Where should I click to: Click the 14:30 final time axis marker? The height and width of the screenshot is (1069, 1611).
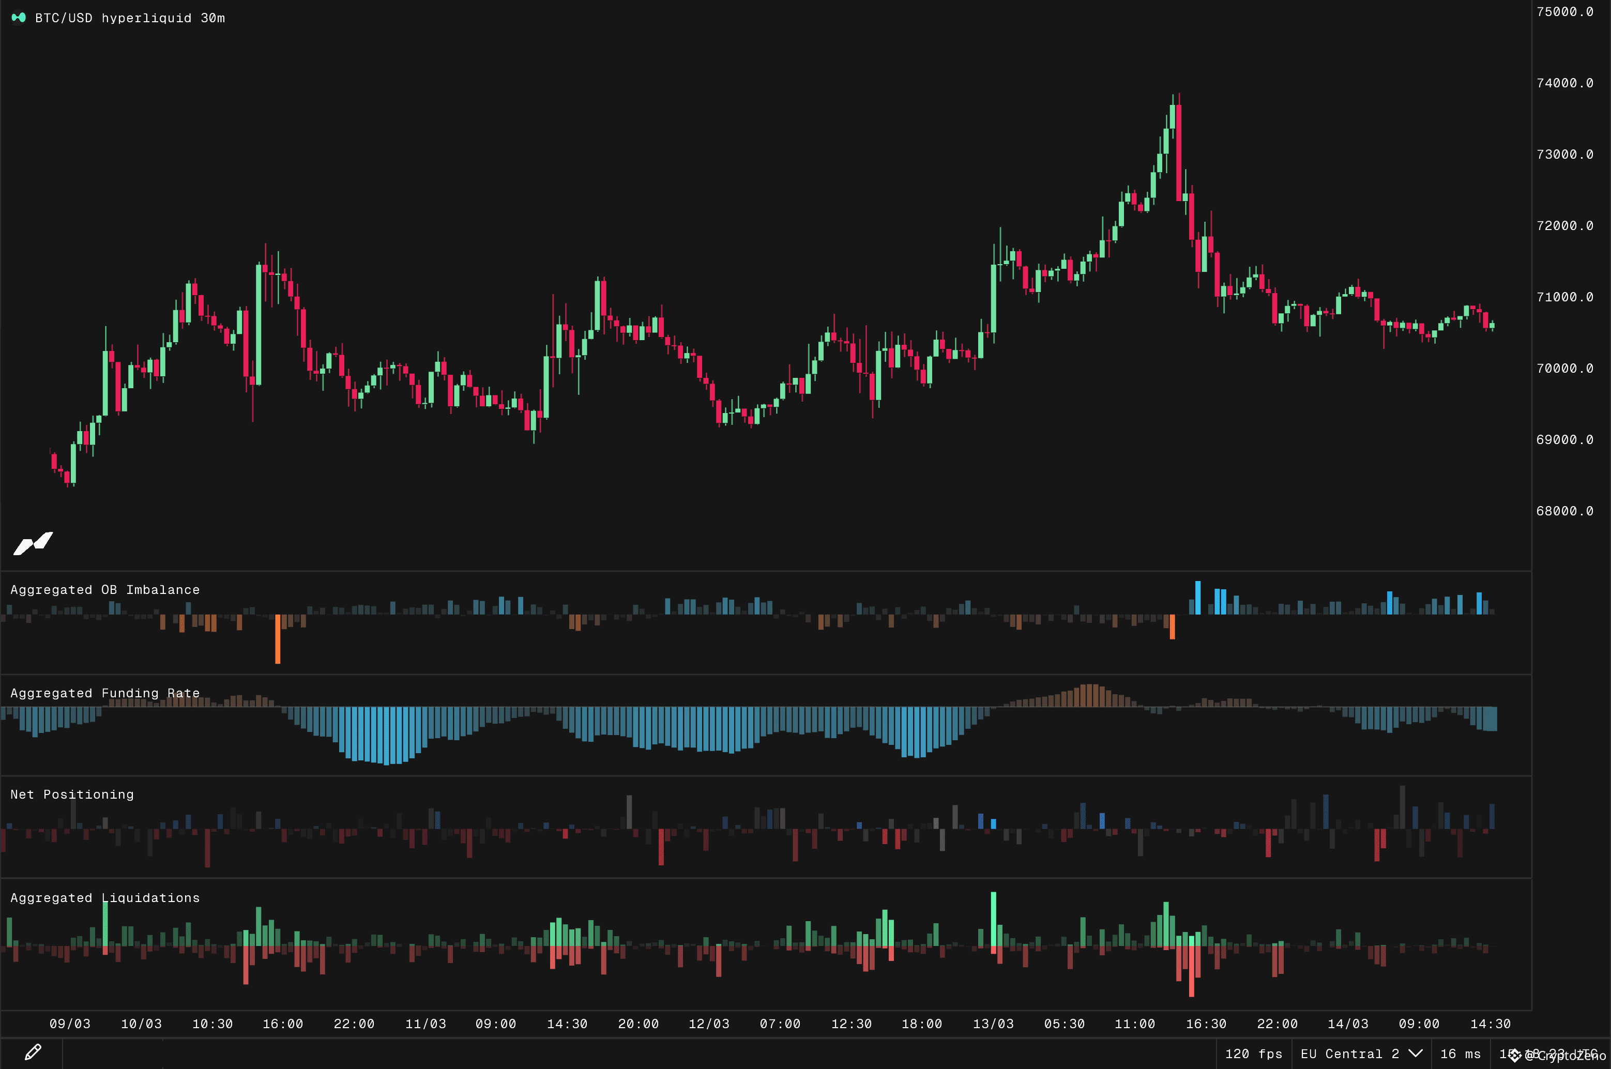tap(1491, 1024)
